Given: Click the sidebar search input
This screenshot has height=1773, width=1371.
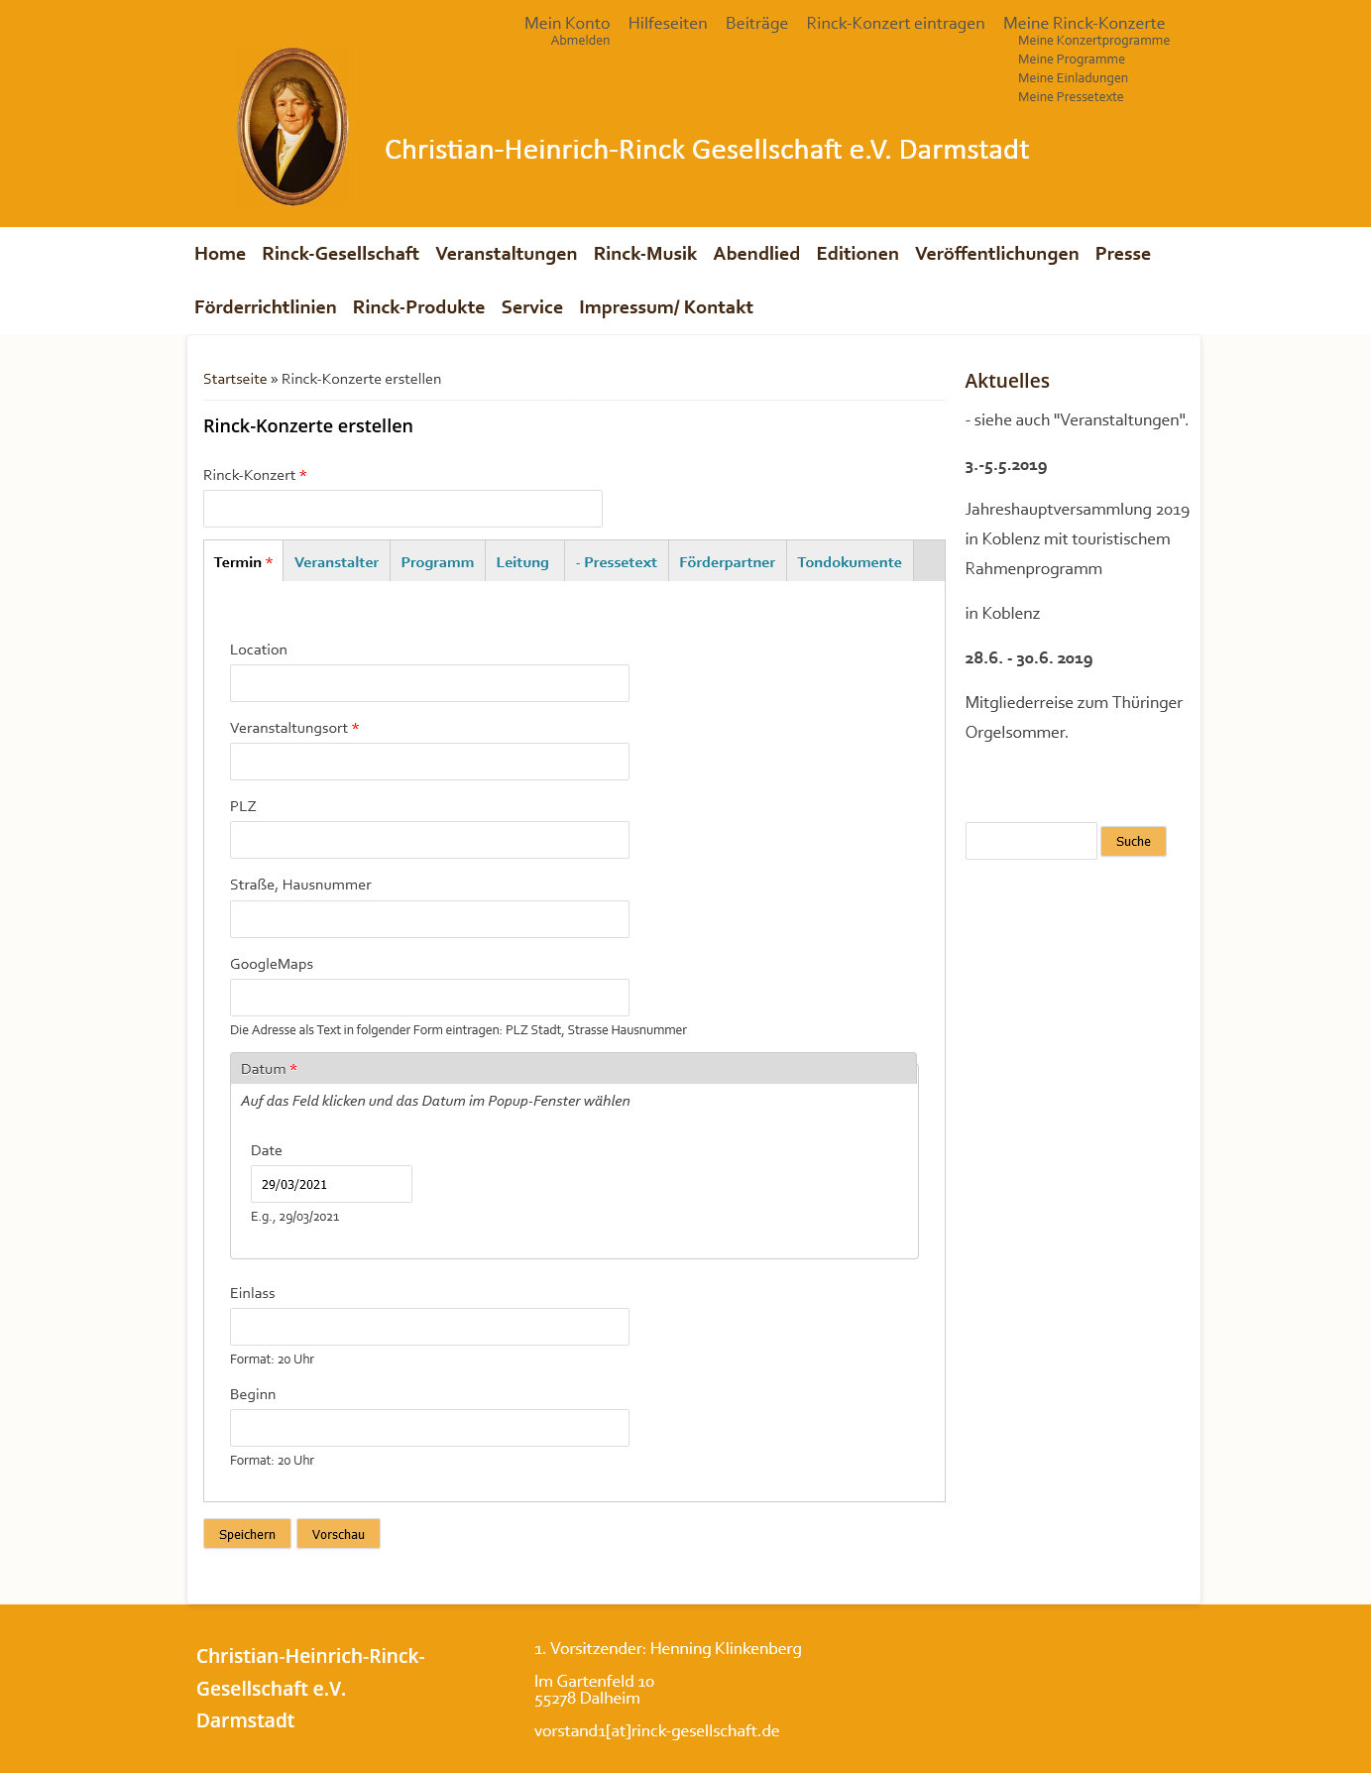Looking at the screenshot, I should tap(1031, 841).
